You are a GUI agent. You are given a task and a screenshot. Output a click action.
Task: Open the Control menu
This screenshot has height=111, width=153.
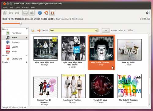25,8
